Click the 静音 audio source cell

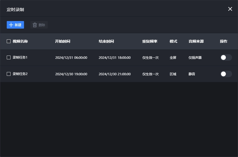(x=192, y=74)
